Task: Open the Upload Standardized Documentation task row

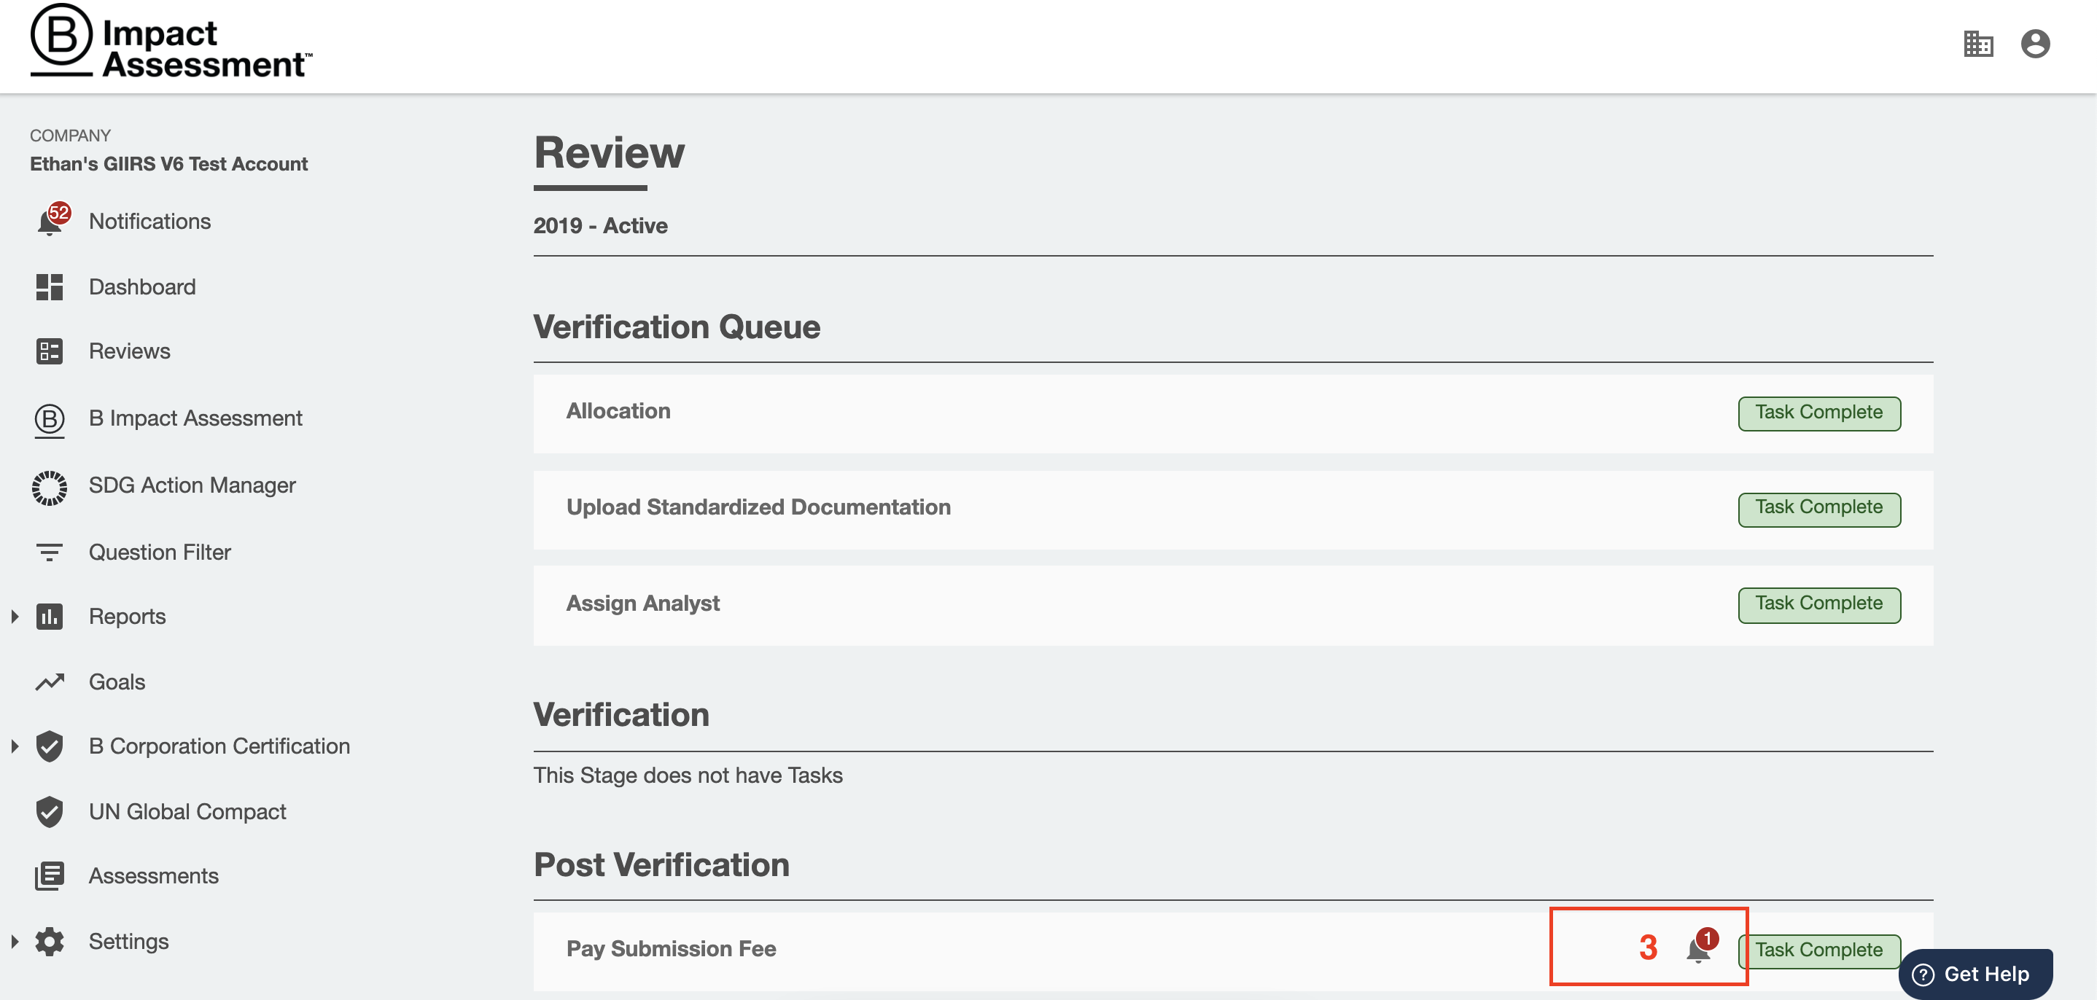Action: click(x=758, y=508)
